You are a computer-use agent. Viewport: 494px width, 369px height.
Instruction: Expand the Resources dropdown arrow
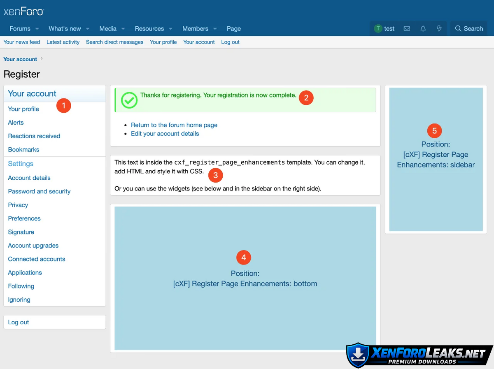point(170,29)
